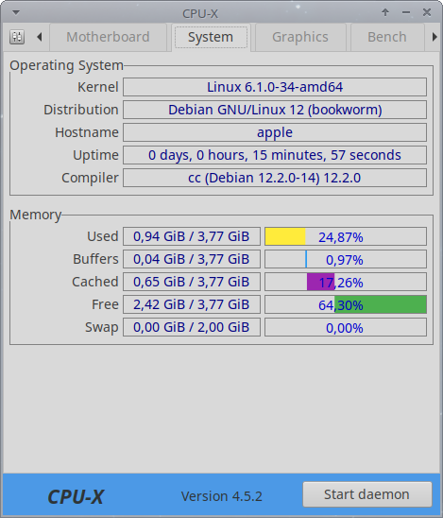Click the Distribution label

[81, 110]
